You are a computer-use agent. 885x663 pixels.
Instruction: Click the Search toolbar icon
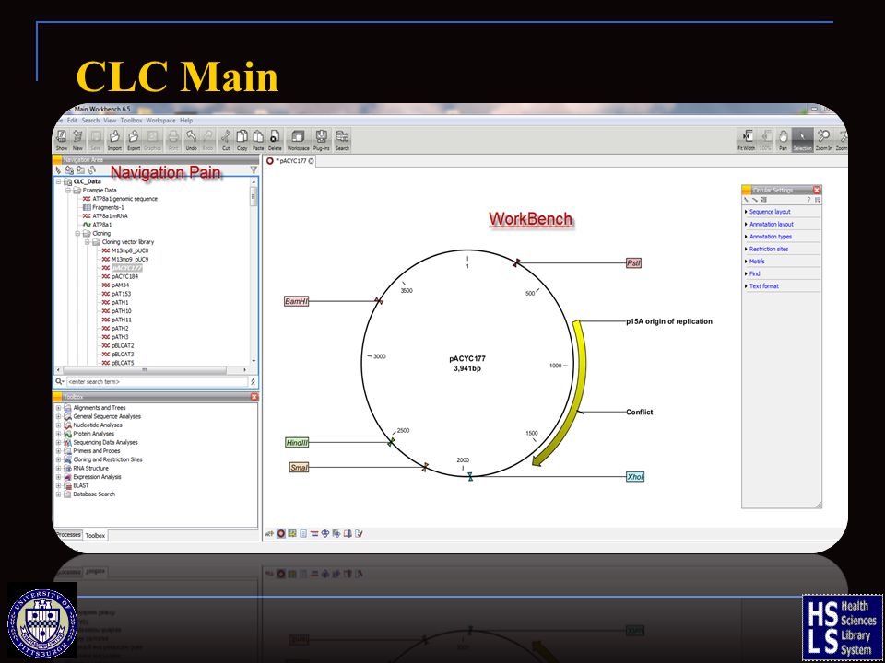click(342, 139)
